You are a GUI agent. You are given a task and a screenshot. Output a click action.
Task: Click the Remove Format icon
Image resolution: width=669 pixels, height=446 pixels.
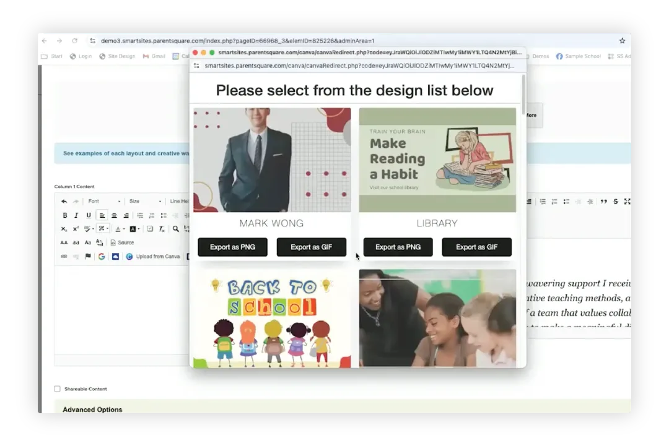click(x=162, y=229)
